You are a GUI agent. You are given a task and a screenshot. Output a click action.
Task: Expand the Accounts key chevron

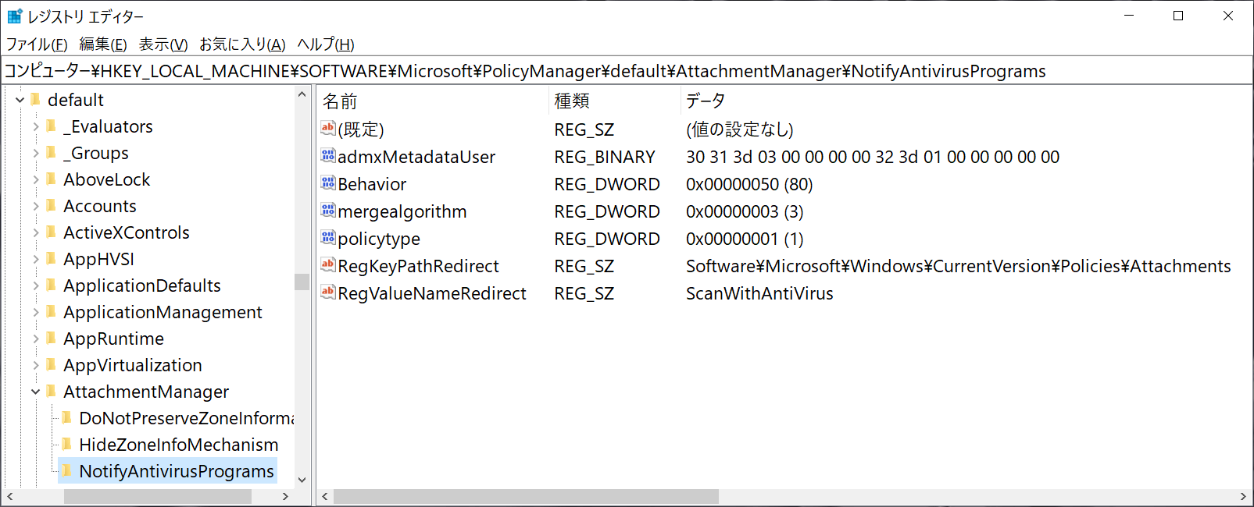coord(36,206)
